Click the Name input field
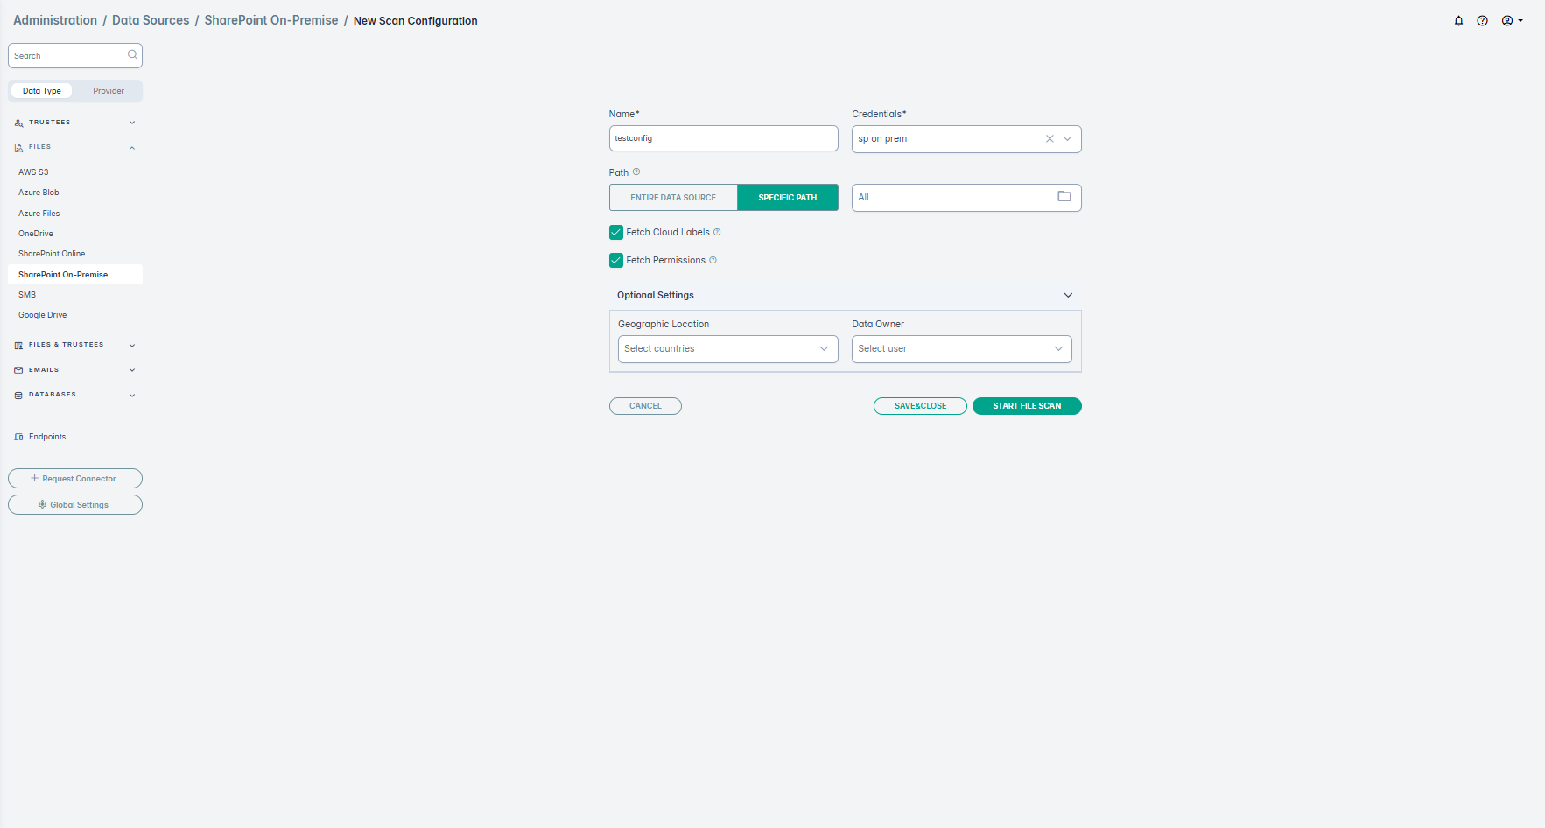Image resolution: width=1545 pixels, height=828 pixels. click(x=723, y=138)
